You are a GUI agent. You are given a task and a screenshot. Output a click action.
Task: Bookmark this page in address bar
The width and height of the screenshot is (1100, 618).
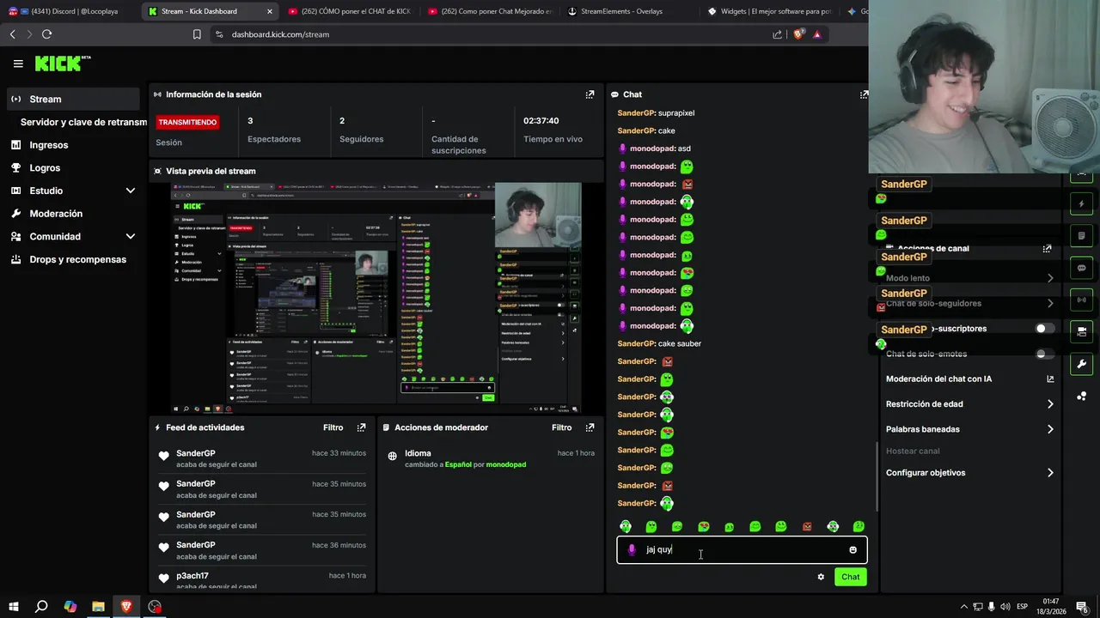(x=197, y=34)
